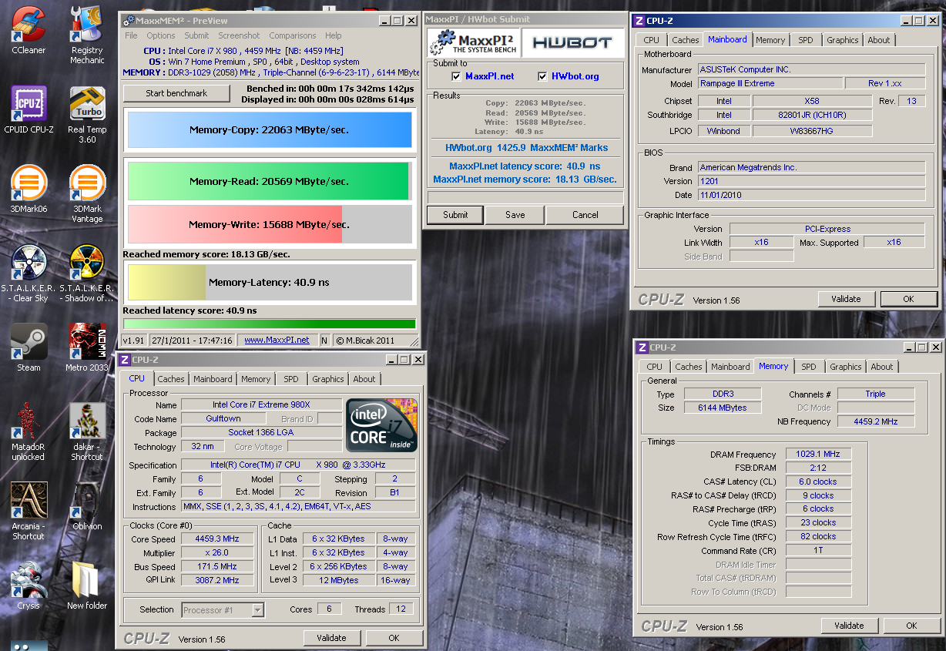Switch to SPD tab in Mainboard window
This screenshot has height=651, width=946.
(805, 40)
